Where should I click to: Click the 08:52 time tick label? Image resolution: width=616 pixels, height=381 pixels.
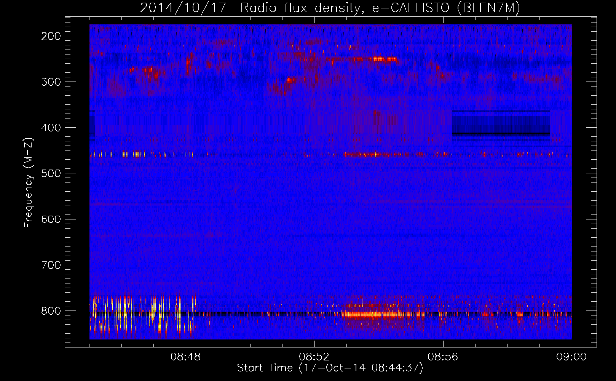point(314,357)
